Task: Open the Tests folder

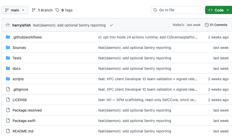Action: (17, 58)
